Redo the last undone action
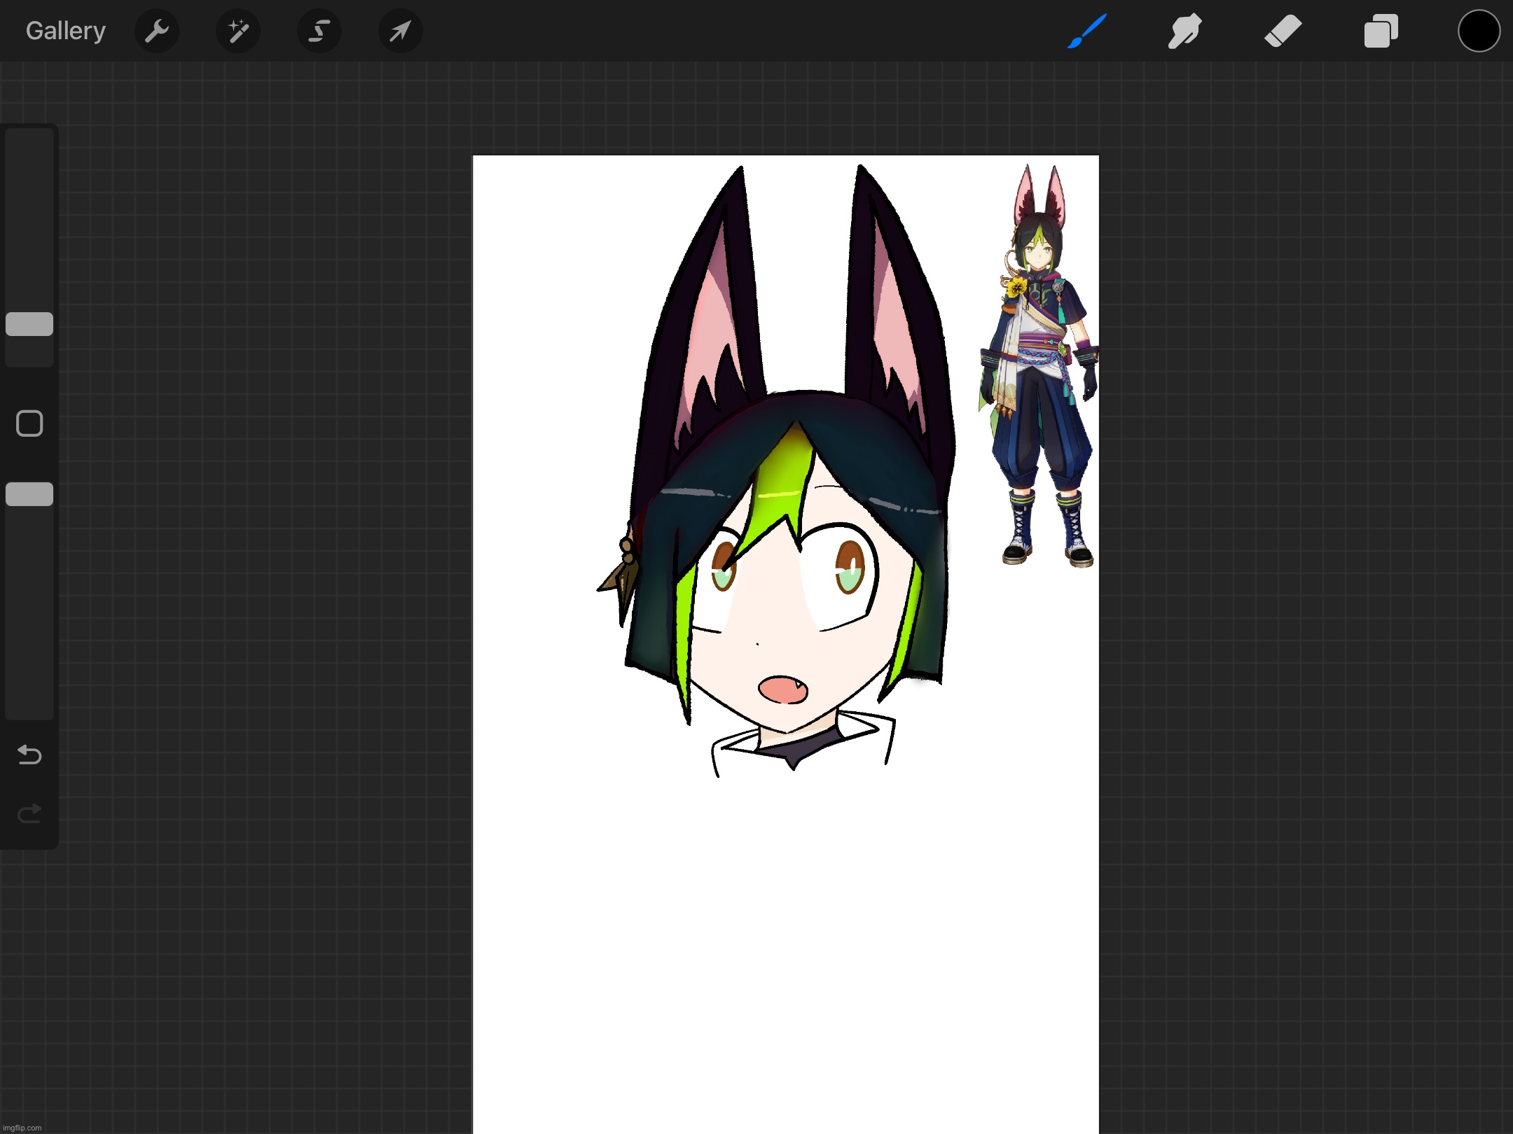This screenshot has width=1513, height=1134. pos(29,813)
